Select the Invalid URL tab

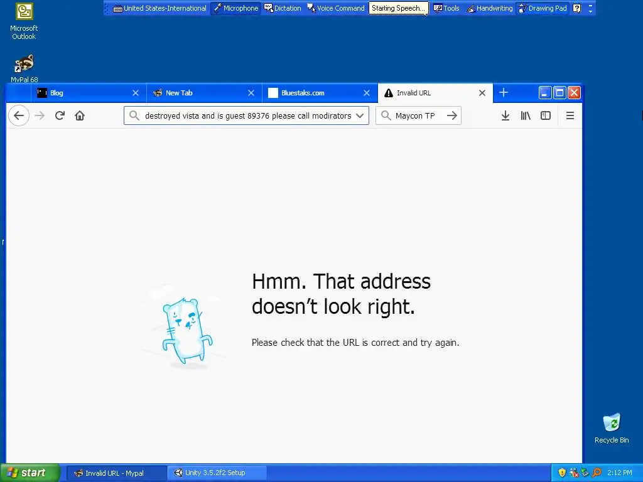point(435,93)
